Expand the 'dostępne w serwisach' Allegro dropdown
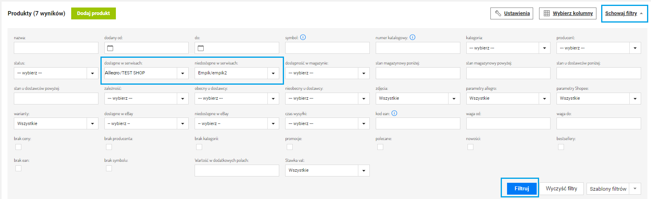Image resolution: width=651 pixels, height=199 pixels. coord(182,73)
